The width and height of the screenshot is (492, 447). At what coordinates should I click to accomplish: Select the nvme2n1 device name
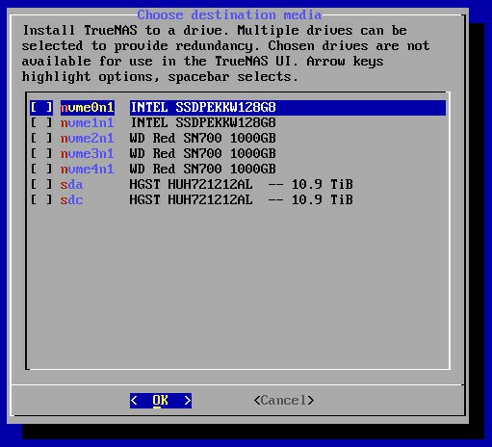[88, 139]
